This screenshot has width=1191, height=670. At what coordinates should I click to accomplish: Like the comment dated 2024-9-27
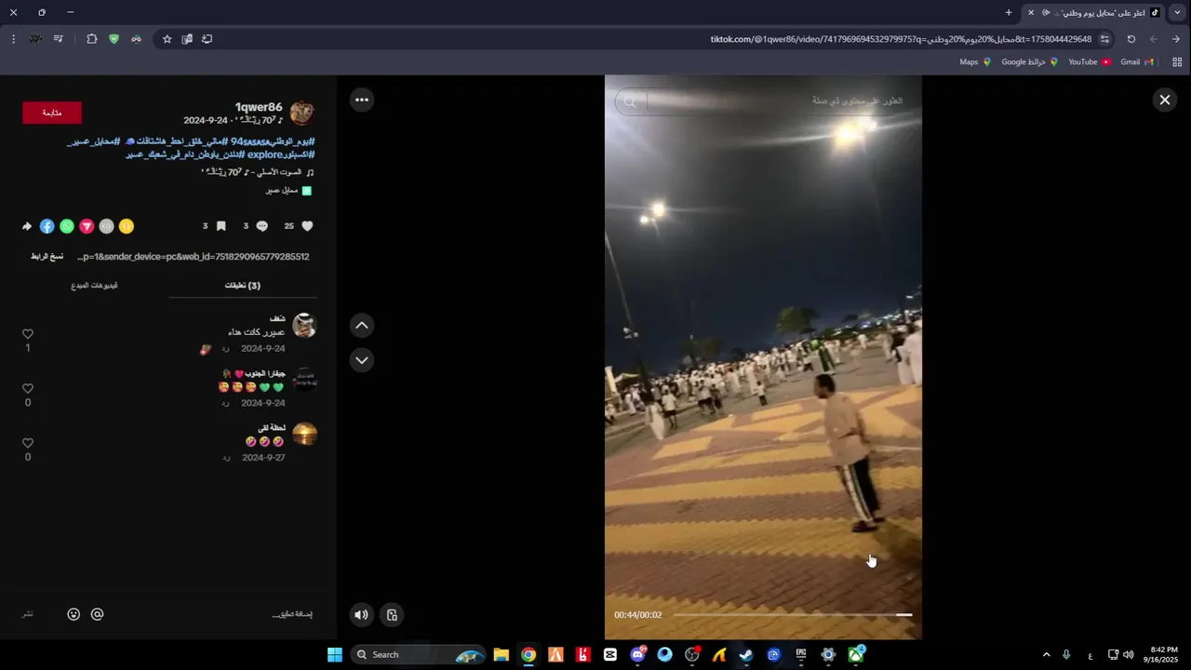pyautogui.click(x=28, y=444)
